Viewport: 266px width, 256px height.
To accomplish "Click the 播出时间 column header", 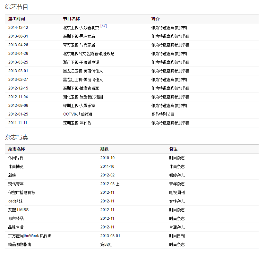I will pos(17,19).
